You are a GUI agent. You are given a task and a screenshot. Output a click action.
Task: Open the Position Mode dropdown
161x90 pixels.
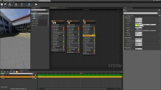click(x=139, y=28)
